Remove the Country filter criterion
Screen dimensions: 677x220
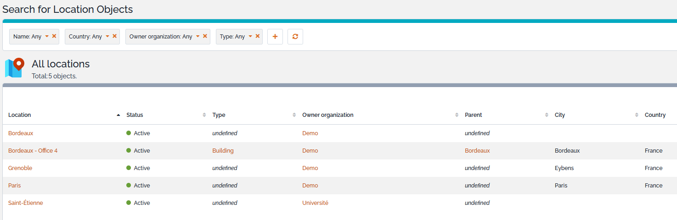pyautogui.click(x=115, y=36)
